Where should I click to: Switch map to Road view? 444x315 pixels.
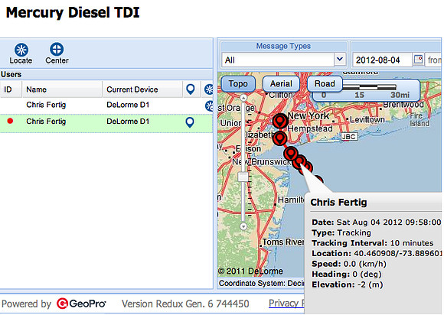[325, 83]
